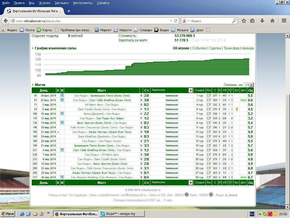Open Firefox hamburger menu
Image resolution: width=290 pixels, height=218 pixels.
[284, 21]
